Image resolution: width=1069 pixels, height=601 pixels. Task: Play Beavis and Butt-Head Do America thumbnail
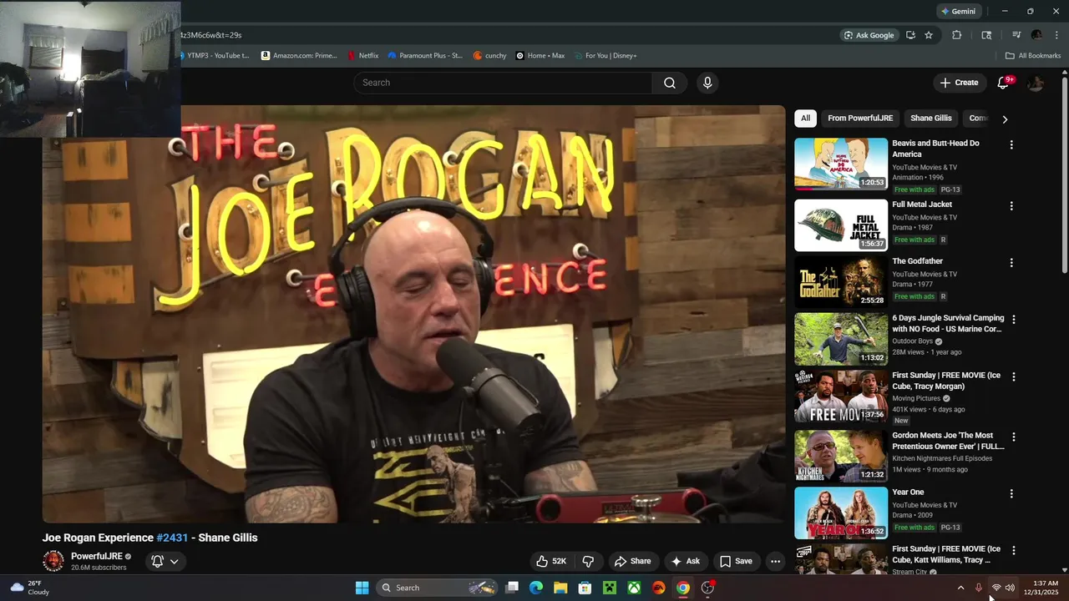[x=841, y=164]
